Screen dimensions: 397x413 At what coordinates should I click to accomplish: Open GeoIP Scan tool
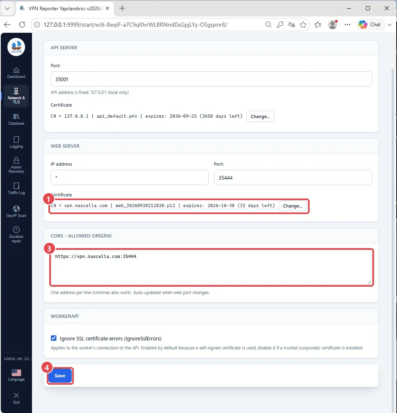[16, 212]
